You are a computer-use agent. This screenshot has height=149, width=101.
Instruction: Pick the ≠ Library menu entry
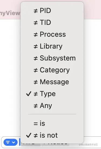[x=52, y=46]
